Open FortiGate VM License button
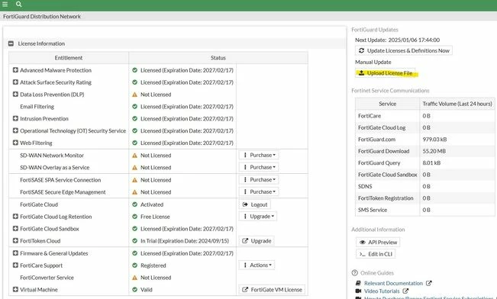The height and width of the screenshot is (299, 497). point(272,290)
